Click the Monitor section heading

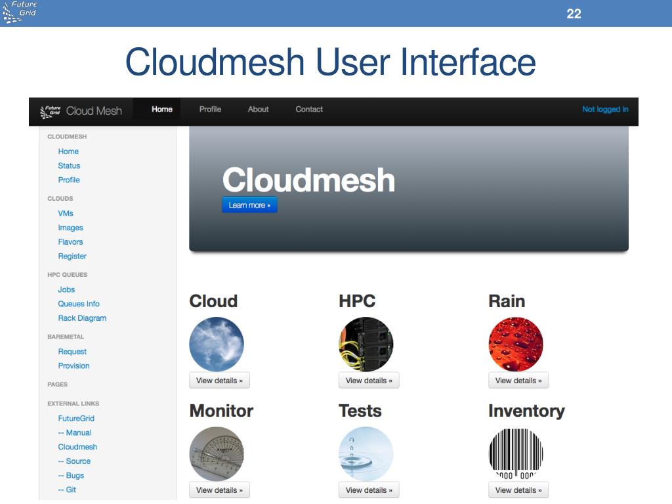(221, 411)
